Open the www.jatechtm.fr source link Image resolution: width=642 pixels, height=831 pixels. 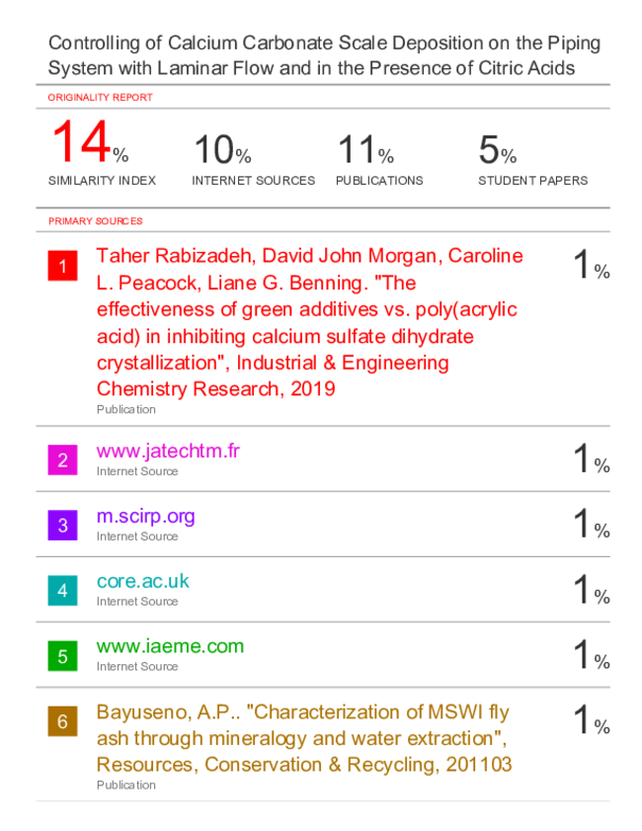pos(168,451)
